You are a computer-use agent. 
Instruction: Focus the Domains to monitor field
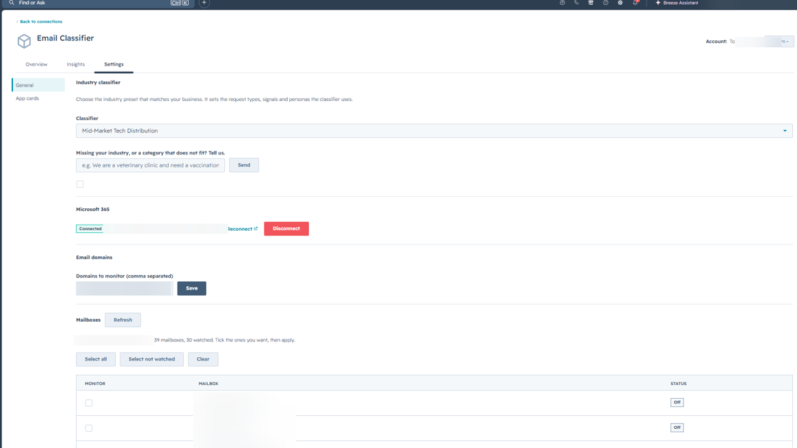124,288
